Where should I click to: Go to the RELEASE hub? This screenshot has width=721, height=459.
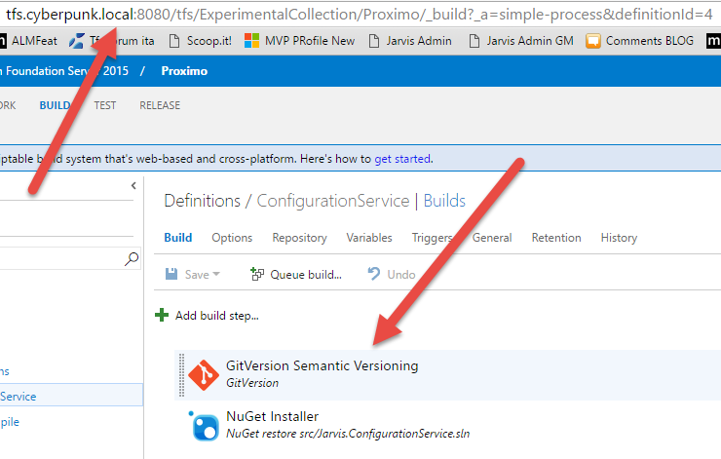pos(160,105)
